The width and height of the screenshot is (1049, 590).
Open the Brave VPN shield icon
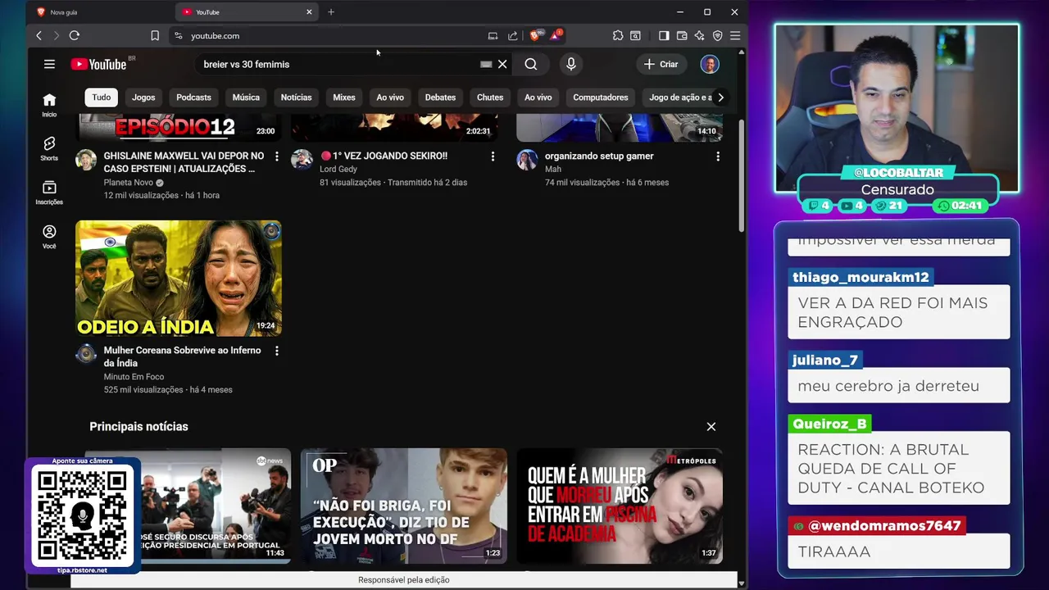(717, 35)
